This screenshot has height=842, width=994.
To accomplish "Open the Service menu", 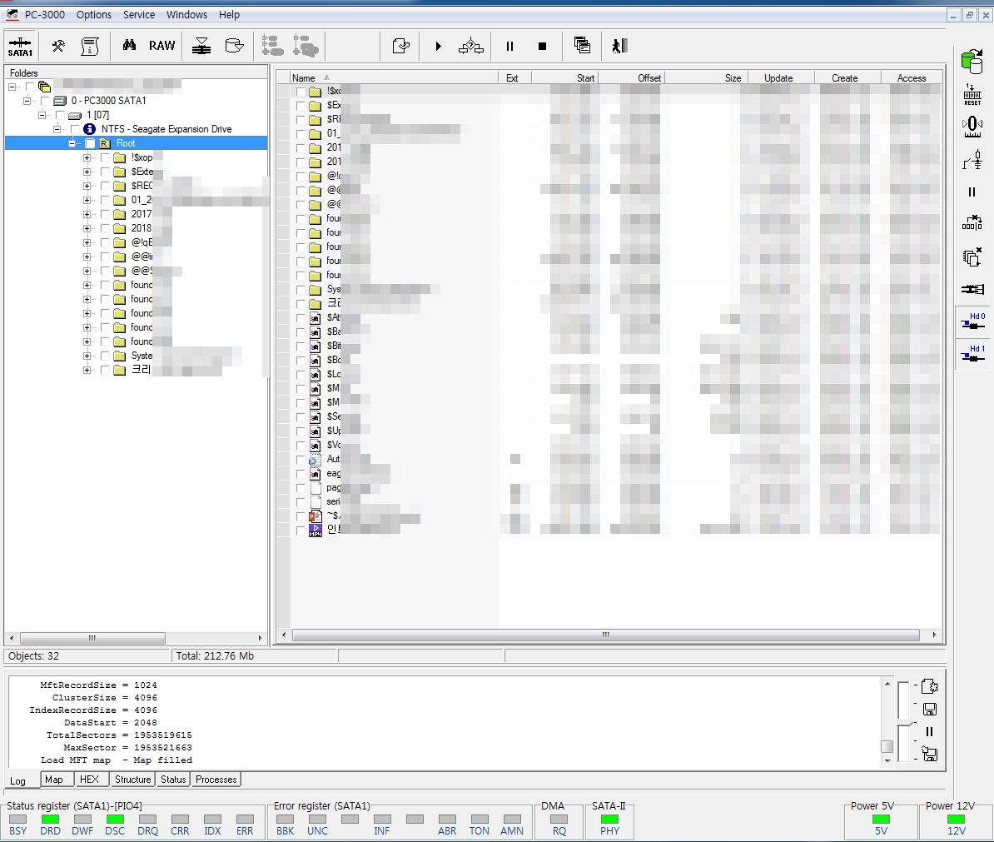I will (139, 15).
